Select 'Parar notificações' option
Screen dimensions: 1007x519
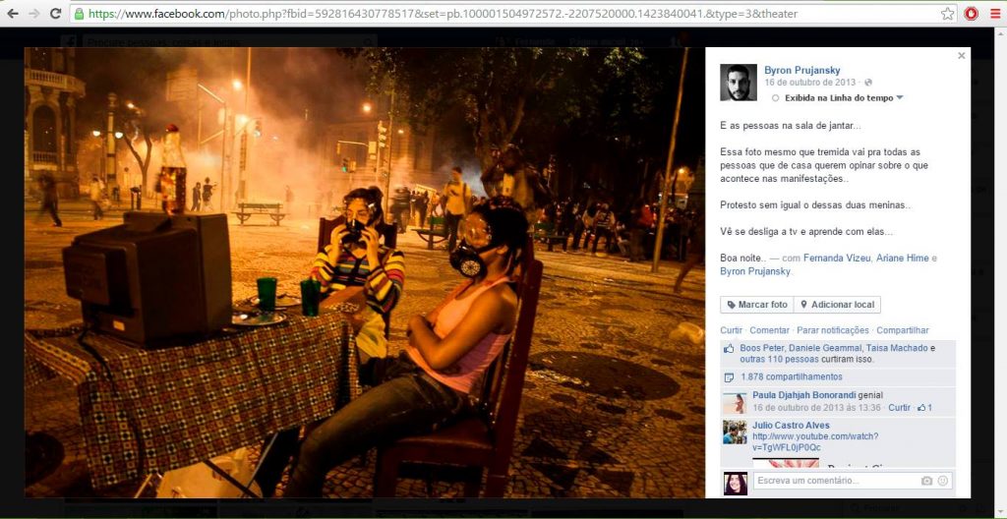tap(832, 330)
